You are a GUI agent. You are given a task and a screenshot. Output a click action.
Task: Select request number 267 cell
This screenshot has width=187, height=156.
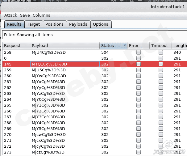tap(8, 117)
